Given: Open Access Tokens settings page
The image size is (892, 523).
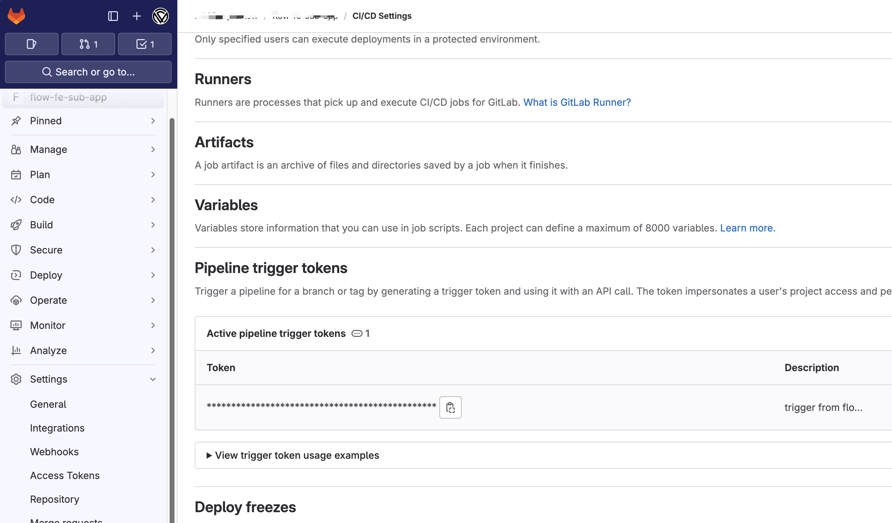Looking at the screenshot, I should coord(65,476).
